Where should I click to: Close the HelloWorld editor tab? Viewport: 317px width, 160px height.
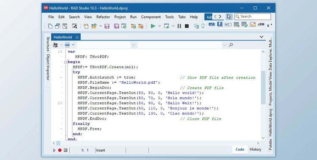click(77, 37)
